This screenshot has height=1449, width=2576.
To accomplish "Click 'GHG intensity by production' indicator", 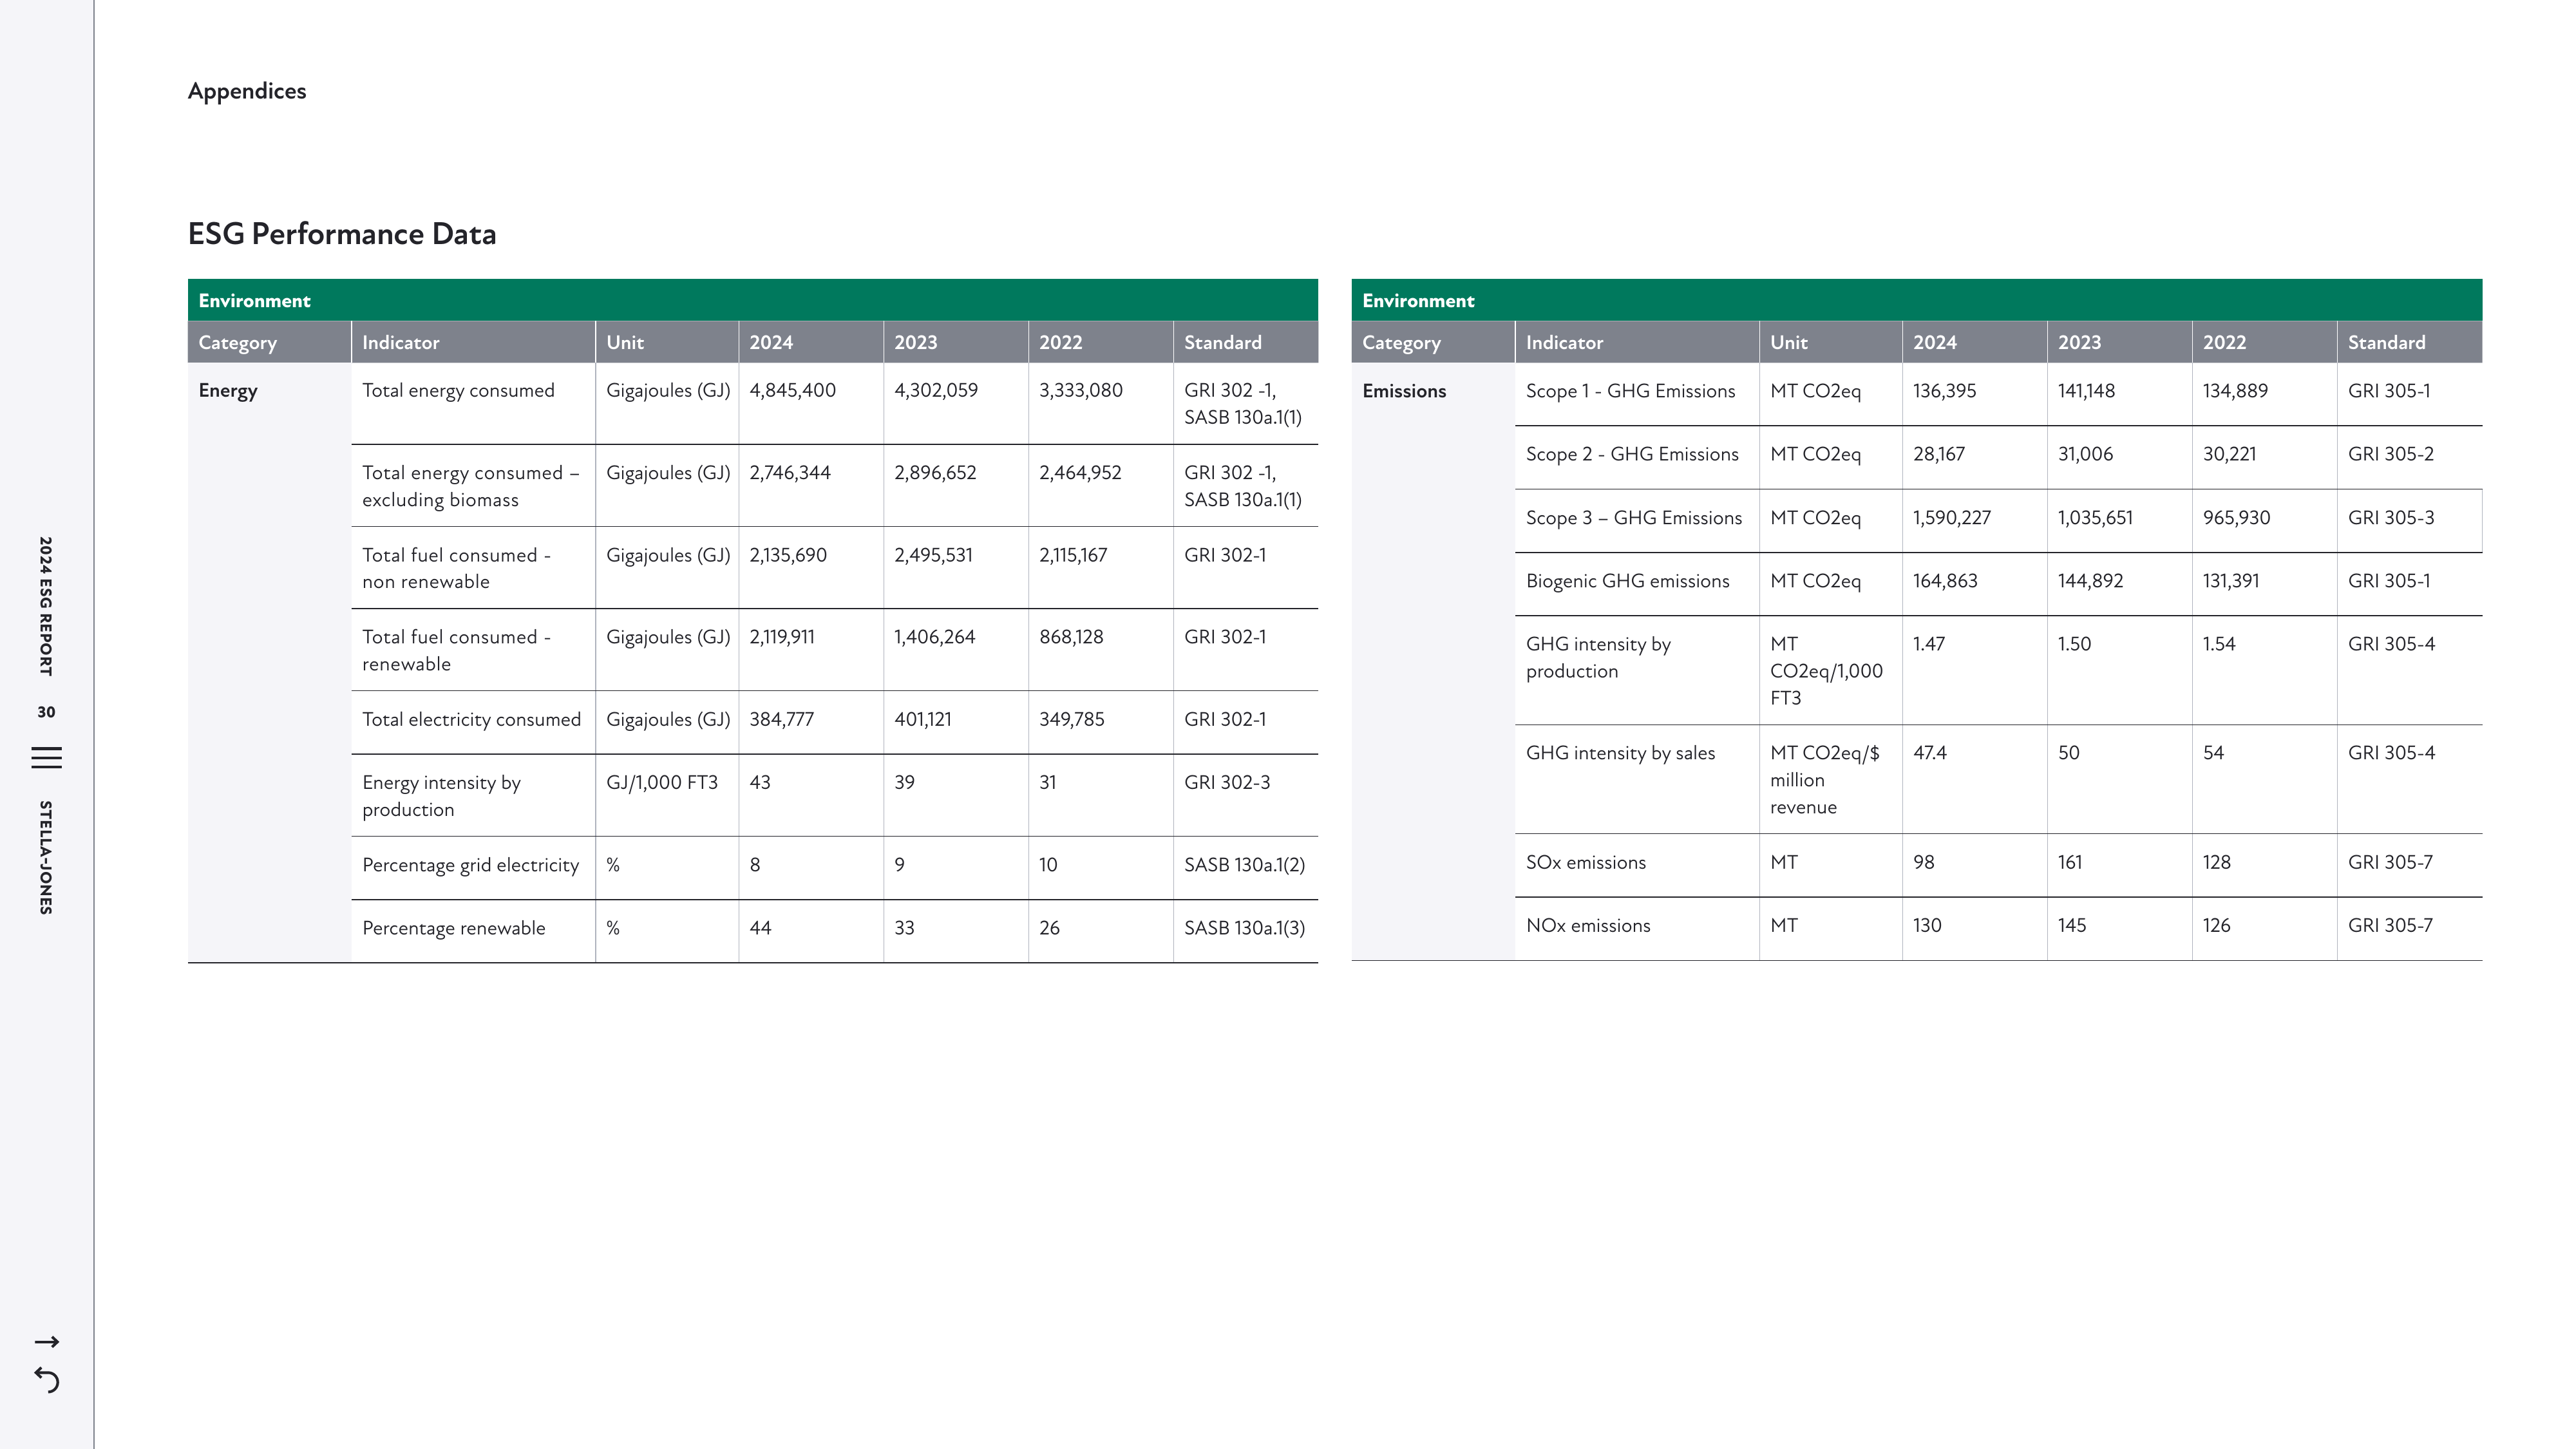I will pyautogui.click(x=1599, y=658).
